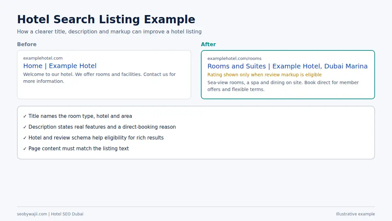Click 'Hotel and review schema help eligibility' item

click(93, 138)
